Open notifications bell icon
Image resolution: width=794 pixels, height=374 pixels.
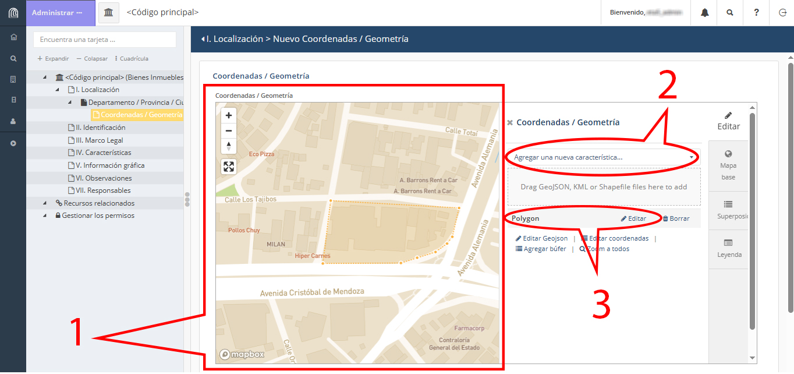click(704, 13)
